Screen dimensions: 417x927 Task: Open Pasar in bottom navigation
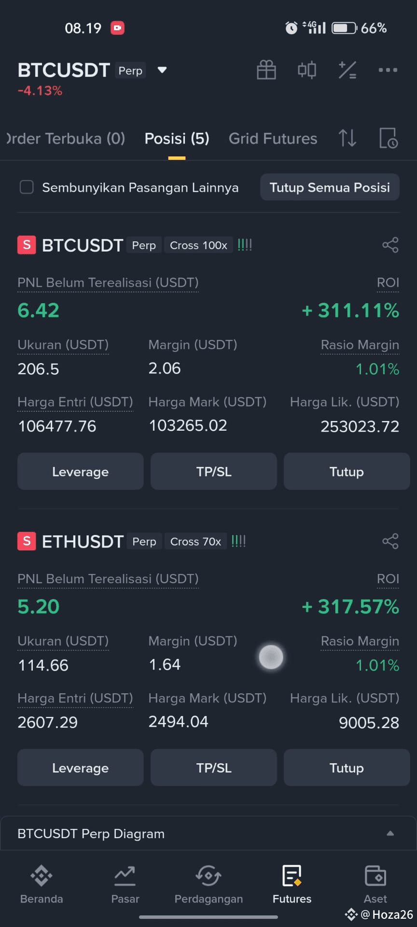point(125,885)
